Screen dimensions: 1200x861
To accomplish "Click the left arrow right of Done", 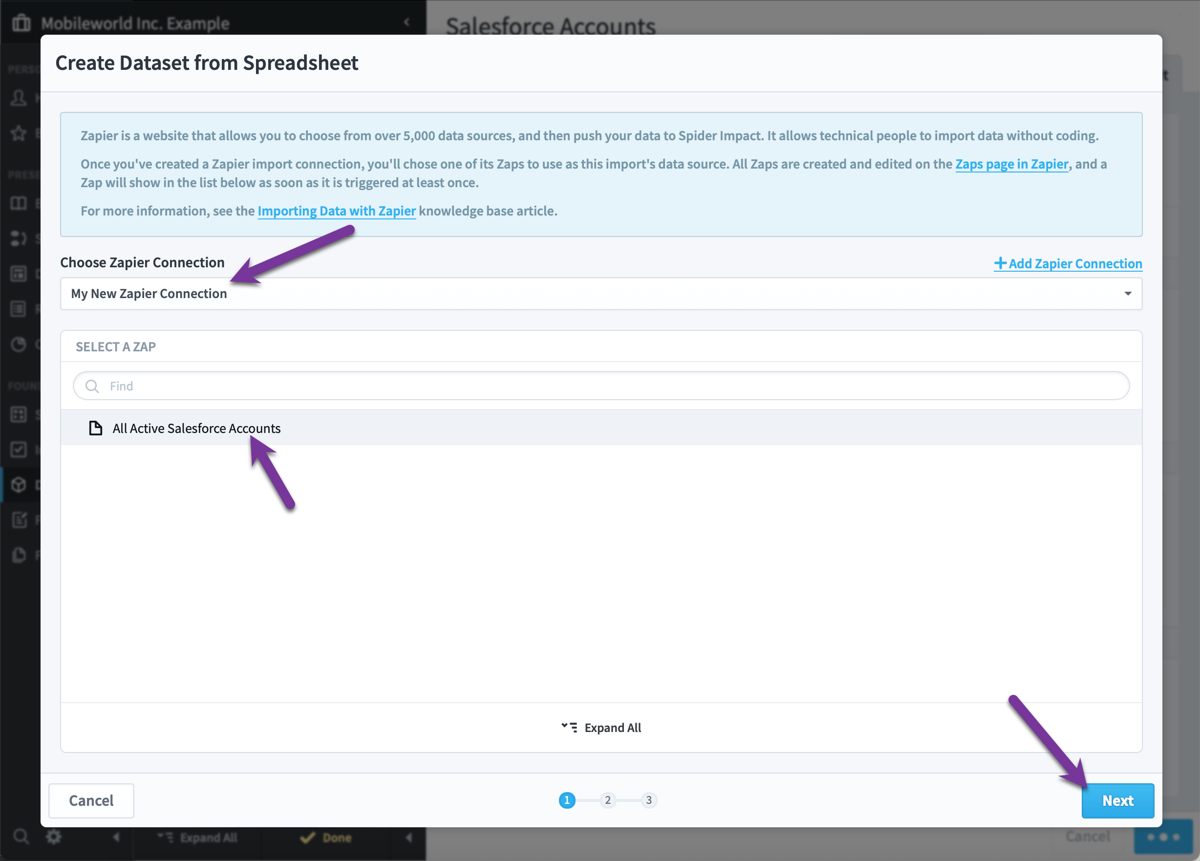I will [408, 837].
